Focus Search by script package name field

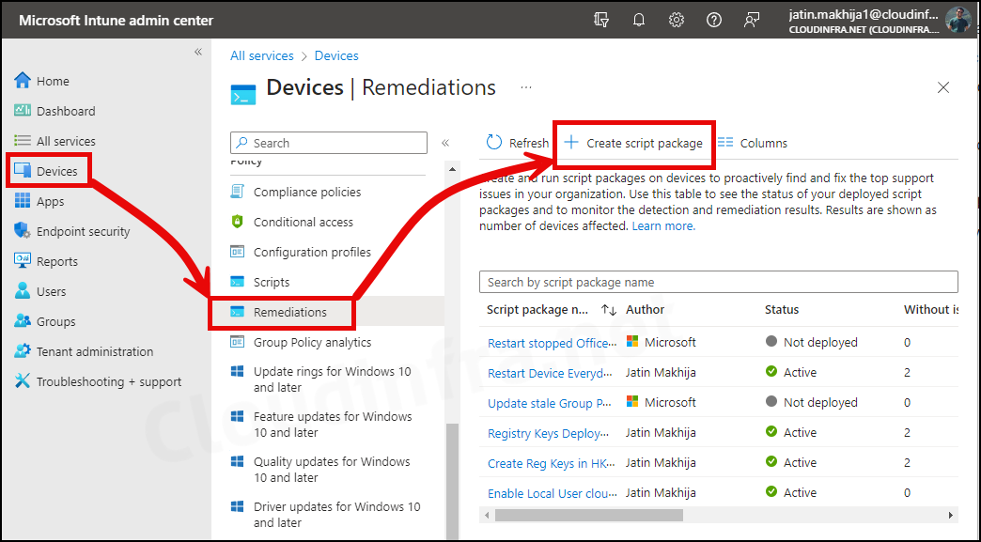click(718, 282)
